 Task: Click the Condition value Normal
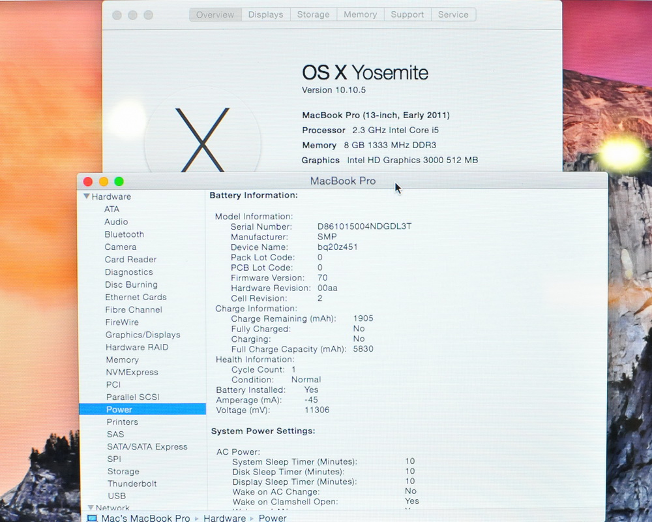tap(306, 379)
